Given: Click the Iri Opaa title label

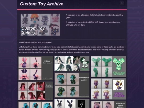Looking at the screenshot, I should click(47, 61).
